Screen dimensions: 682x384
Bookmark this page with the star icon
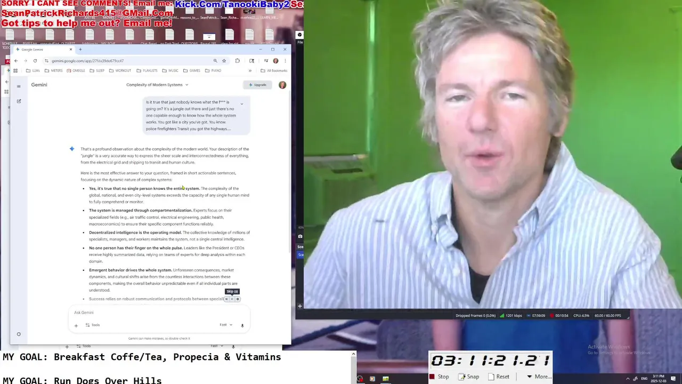(x=224, y=61)
